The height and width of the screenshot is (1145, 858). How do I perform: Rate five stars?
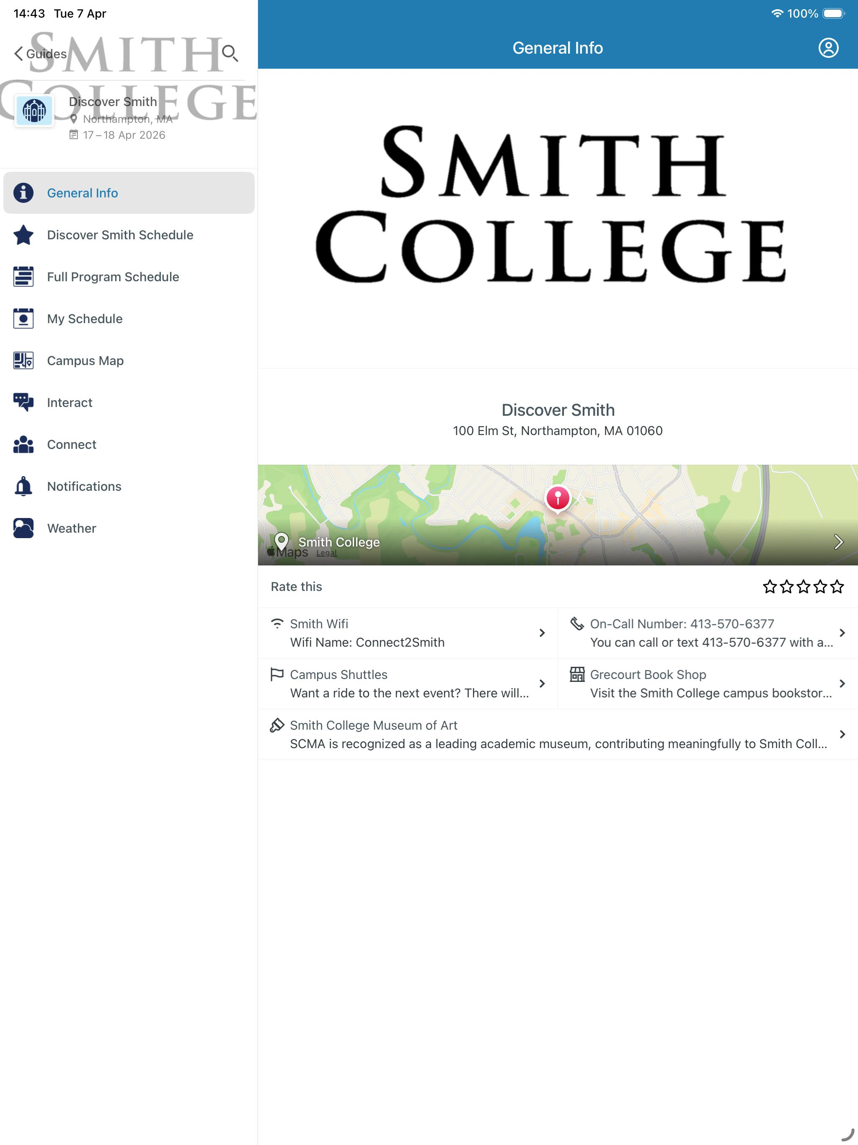(x=837, y=586)
